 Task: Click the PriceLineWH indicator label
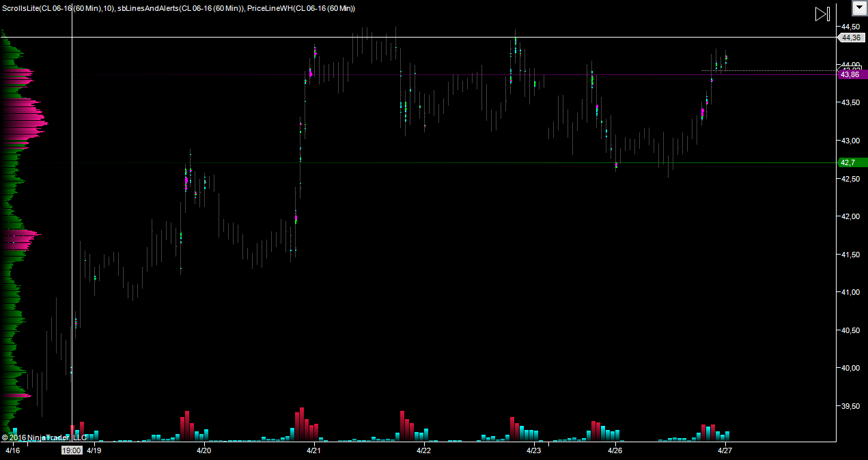300,8
